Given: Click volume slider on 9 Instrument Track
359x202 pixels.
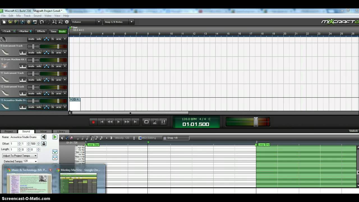Looking at the screenshot, I should [58, 46].
